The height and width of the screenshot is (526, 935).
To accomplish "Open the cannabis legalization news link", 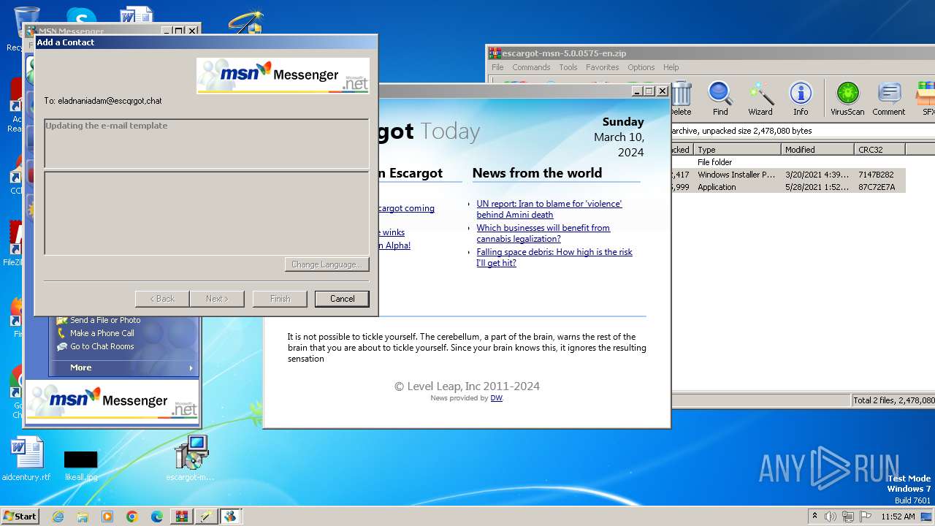I will pos(543,233).
